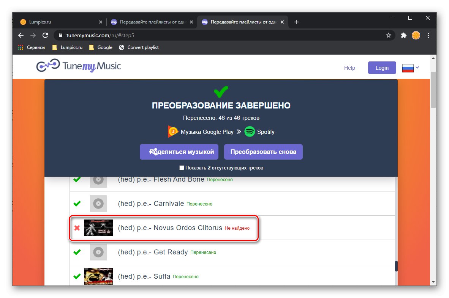Close the second Tune My Music tab
This screenshot has width=449, height=298.
[191, 22]
